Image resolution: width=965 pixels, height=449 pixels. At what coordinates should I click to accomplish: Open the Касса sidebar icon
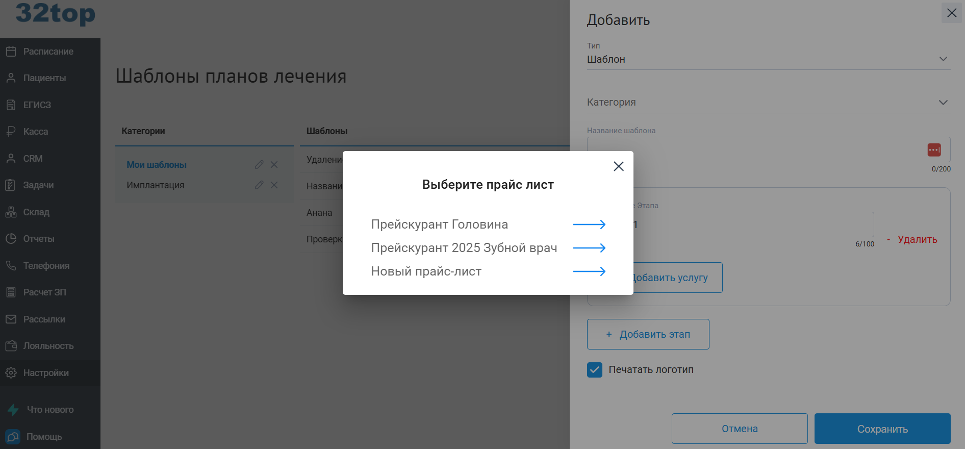coord(11,131)
